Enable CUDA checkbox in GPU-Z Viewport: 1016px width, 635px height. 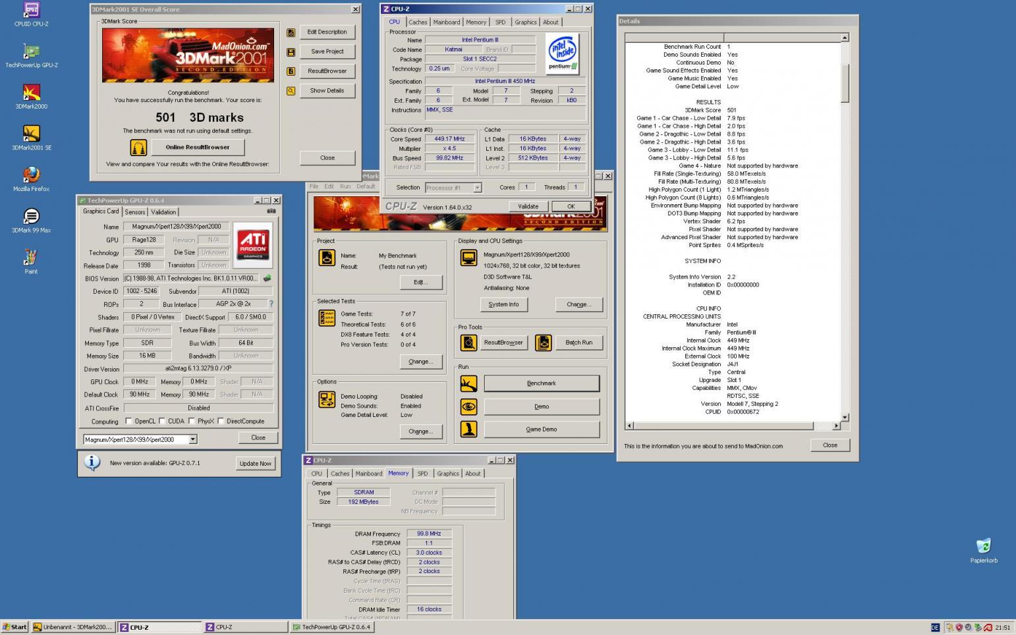click(x=162, y=421)
